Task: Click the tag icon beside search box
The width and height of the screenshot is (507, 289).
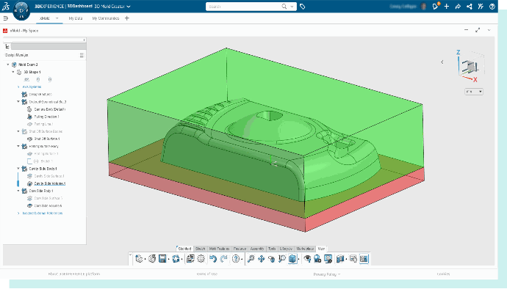Action: coord(302,6)
